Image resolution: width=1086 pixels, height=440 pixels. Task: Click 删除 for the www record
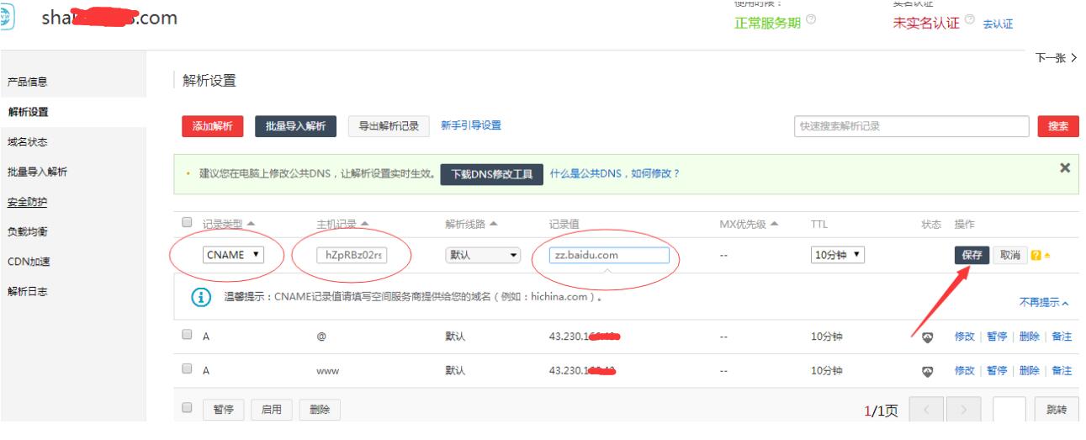(x=1029, y=371)
